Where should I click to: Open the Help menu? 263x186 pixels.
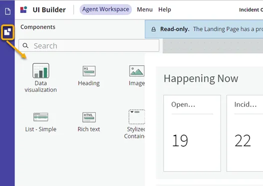[165, 9]
